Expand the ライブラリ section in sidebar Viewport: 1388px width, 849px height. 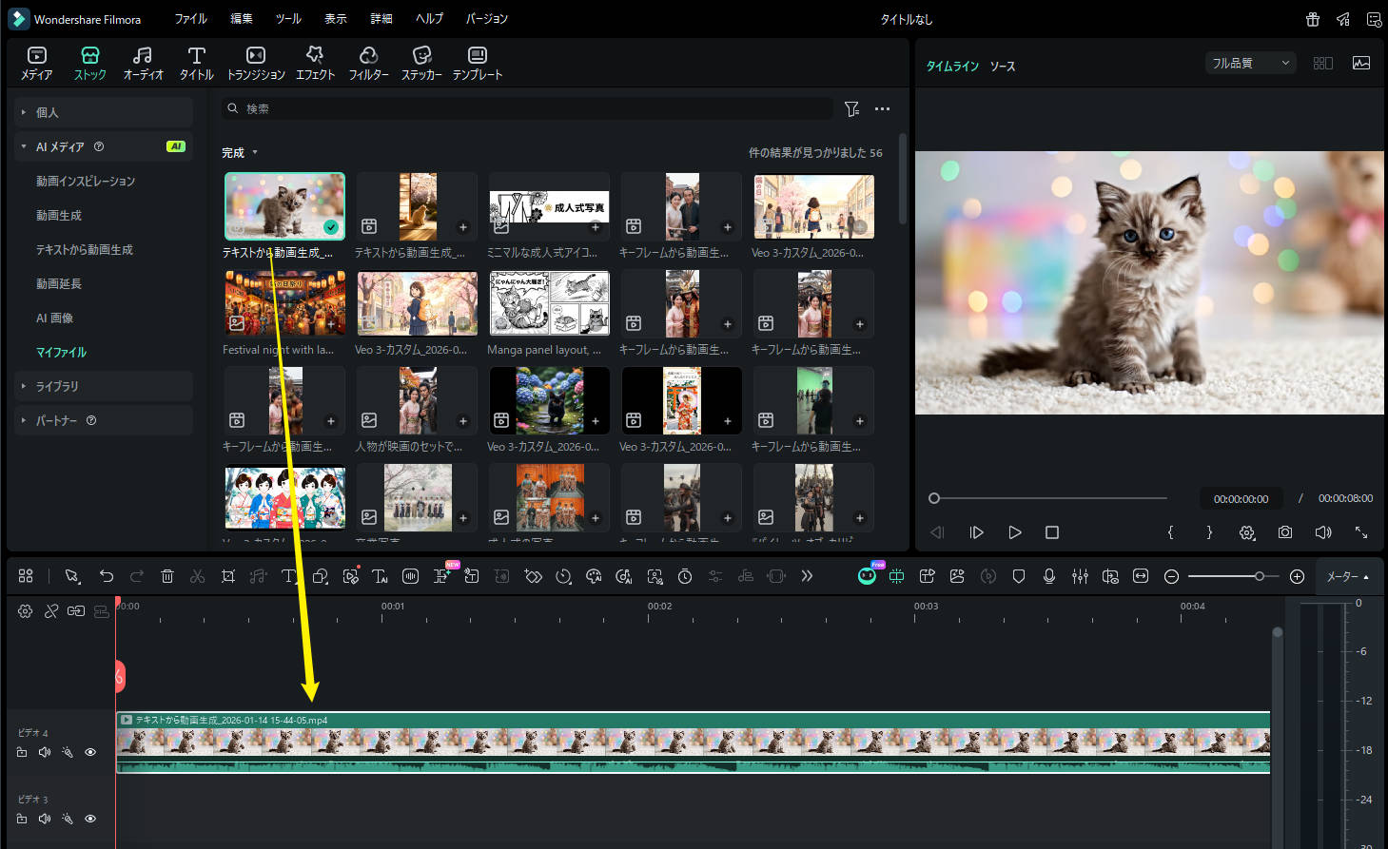pos(57,386)
